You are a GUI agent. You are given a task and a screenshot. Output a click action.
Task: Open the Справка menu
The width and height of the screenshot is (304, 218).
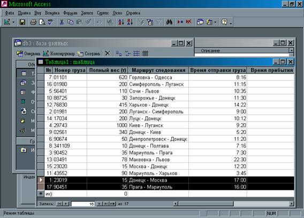tap(133, 13)
